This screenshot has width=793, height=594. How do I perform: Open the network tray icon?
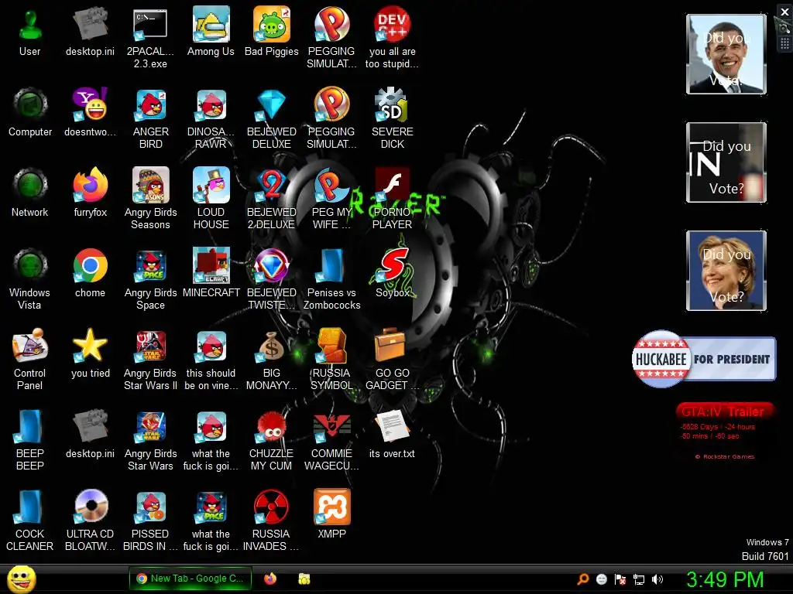pos(639,579)
